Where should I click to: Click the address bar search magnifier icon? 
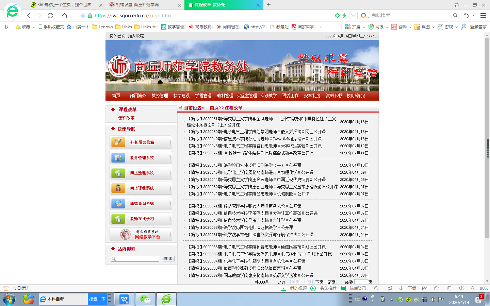pos(455,15)
